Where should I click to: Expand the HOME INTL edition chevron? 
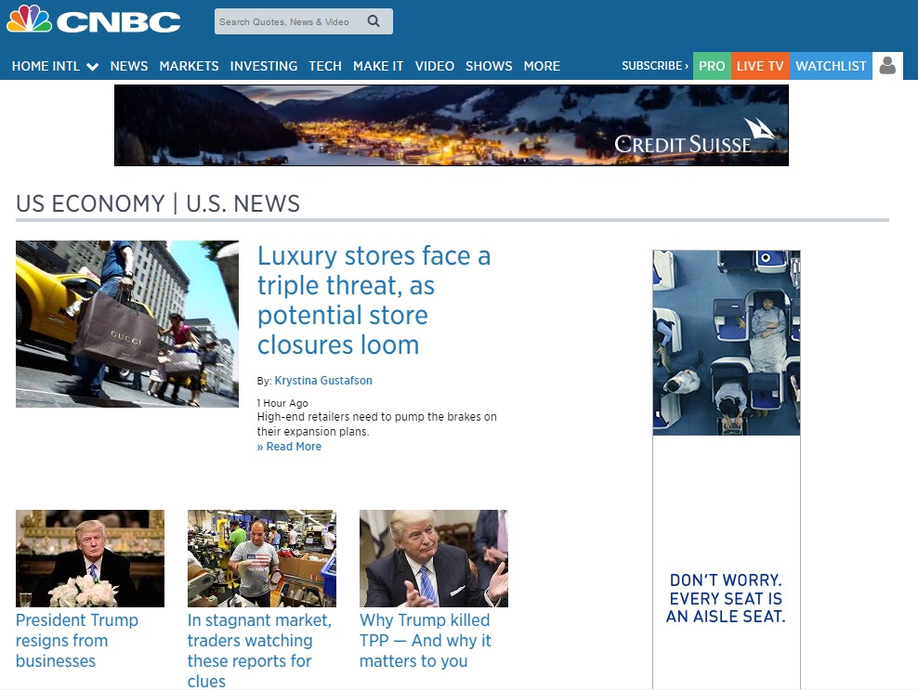click(x=93, y=67)
